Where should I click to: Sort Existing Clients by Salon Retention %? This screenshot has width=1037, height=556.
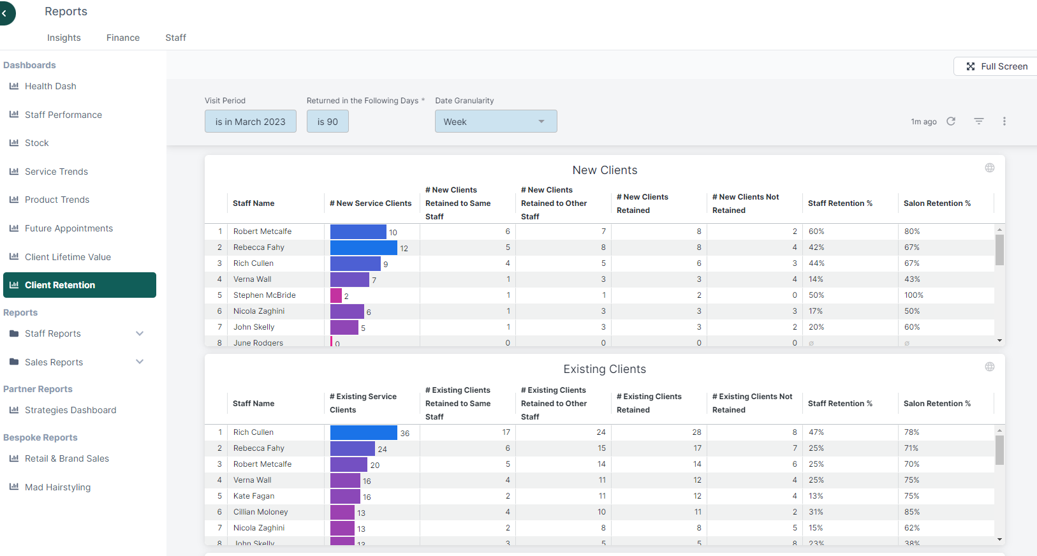coord(937,404)
